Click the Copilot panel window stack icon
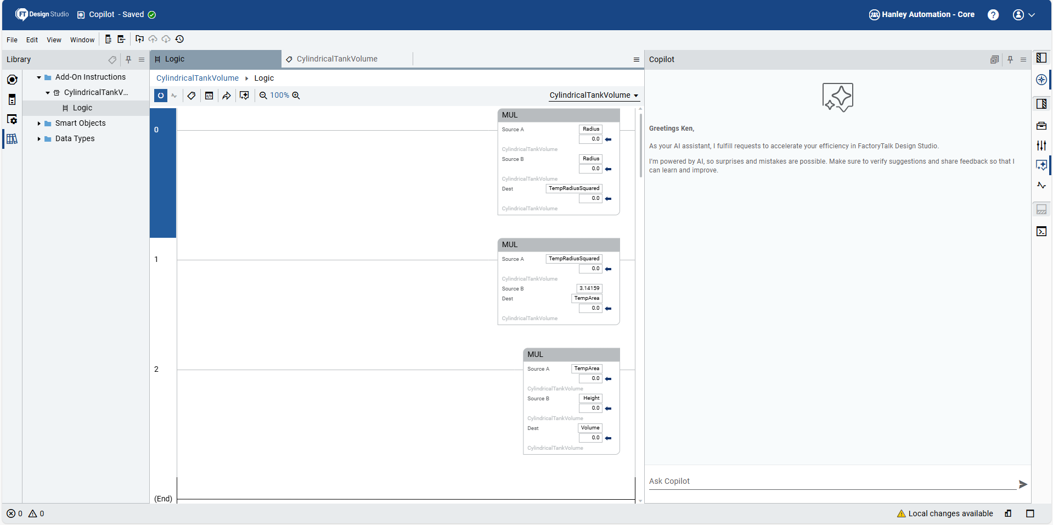The width and height of the screenshot is (1053, 525). coord(994,59)
